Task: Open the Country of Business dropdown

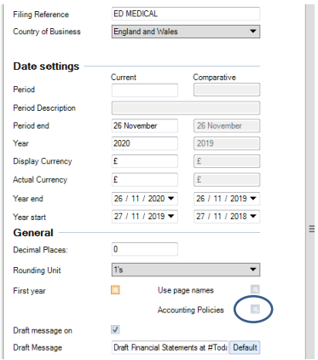Action: (x=186, y=32)
